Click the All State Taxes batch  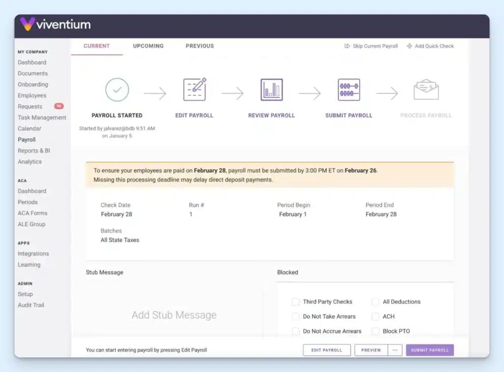120,240
